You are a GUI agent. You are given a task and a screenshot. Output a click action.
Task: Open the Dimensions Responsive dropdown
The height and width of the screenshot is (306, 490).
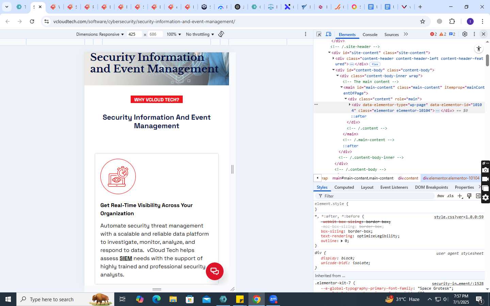[x=100, y=34]
